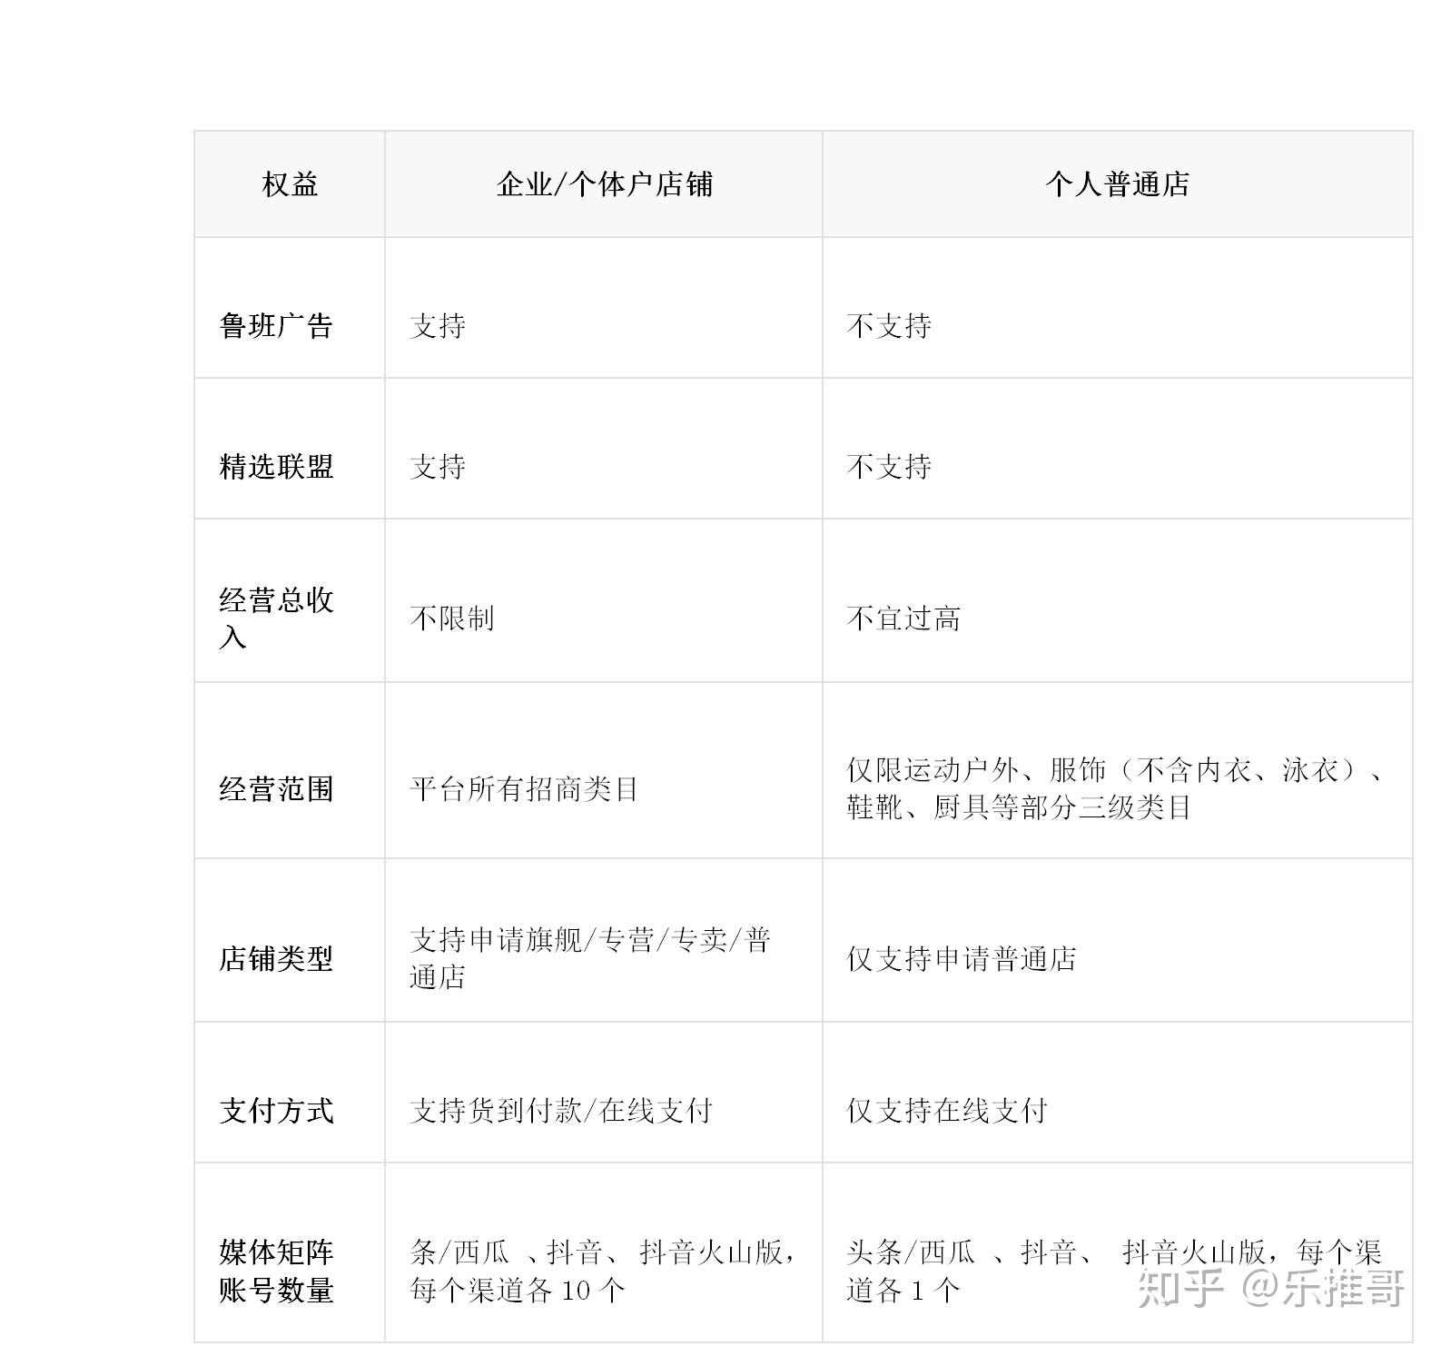Click the 个人普通店 column header
Viewport: 1441px width, 1346px height.
click(x=1117, y=184)
